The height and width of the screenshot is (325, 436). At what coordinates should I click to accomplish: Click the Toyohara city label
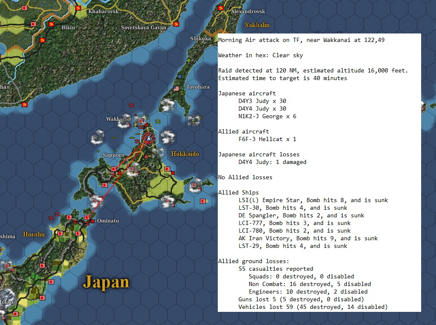[x=198, y=87]
